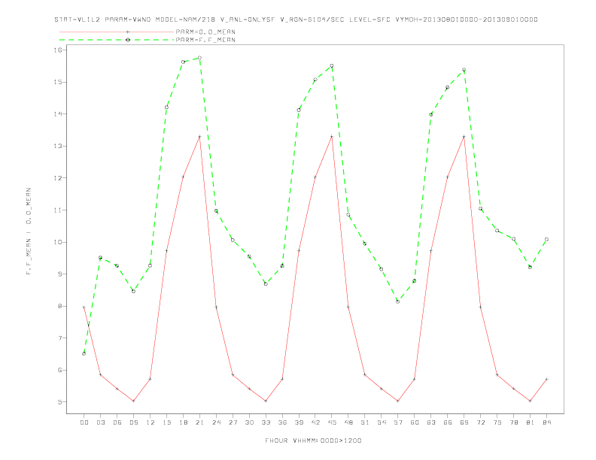Viewport: 596px width, 460px height.
Task: Select the chart title starting STAT=VL1L2
Action: [x=296, y=20]
